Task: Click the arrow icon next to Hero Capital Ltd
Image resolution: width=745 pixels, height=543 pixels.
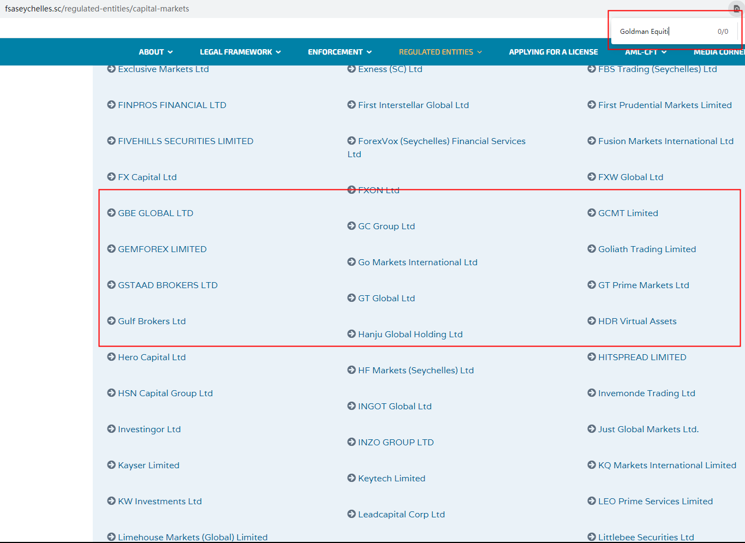Action: [x=111, y=357]
